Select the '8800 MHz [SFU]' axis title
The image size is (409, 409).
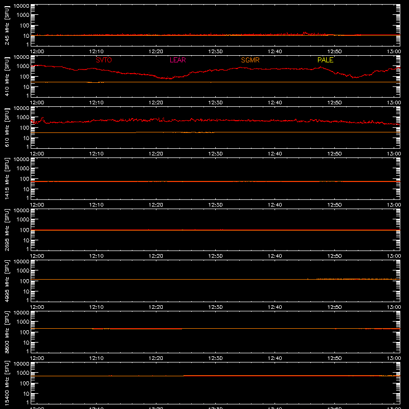(7, 332)
